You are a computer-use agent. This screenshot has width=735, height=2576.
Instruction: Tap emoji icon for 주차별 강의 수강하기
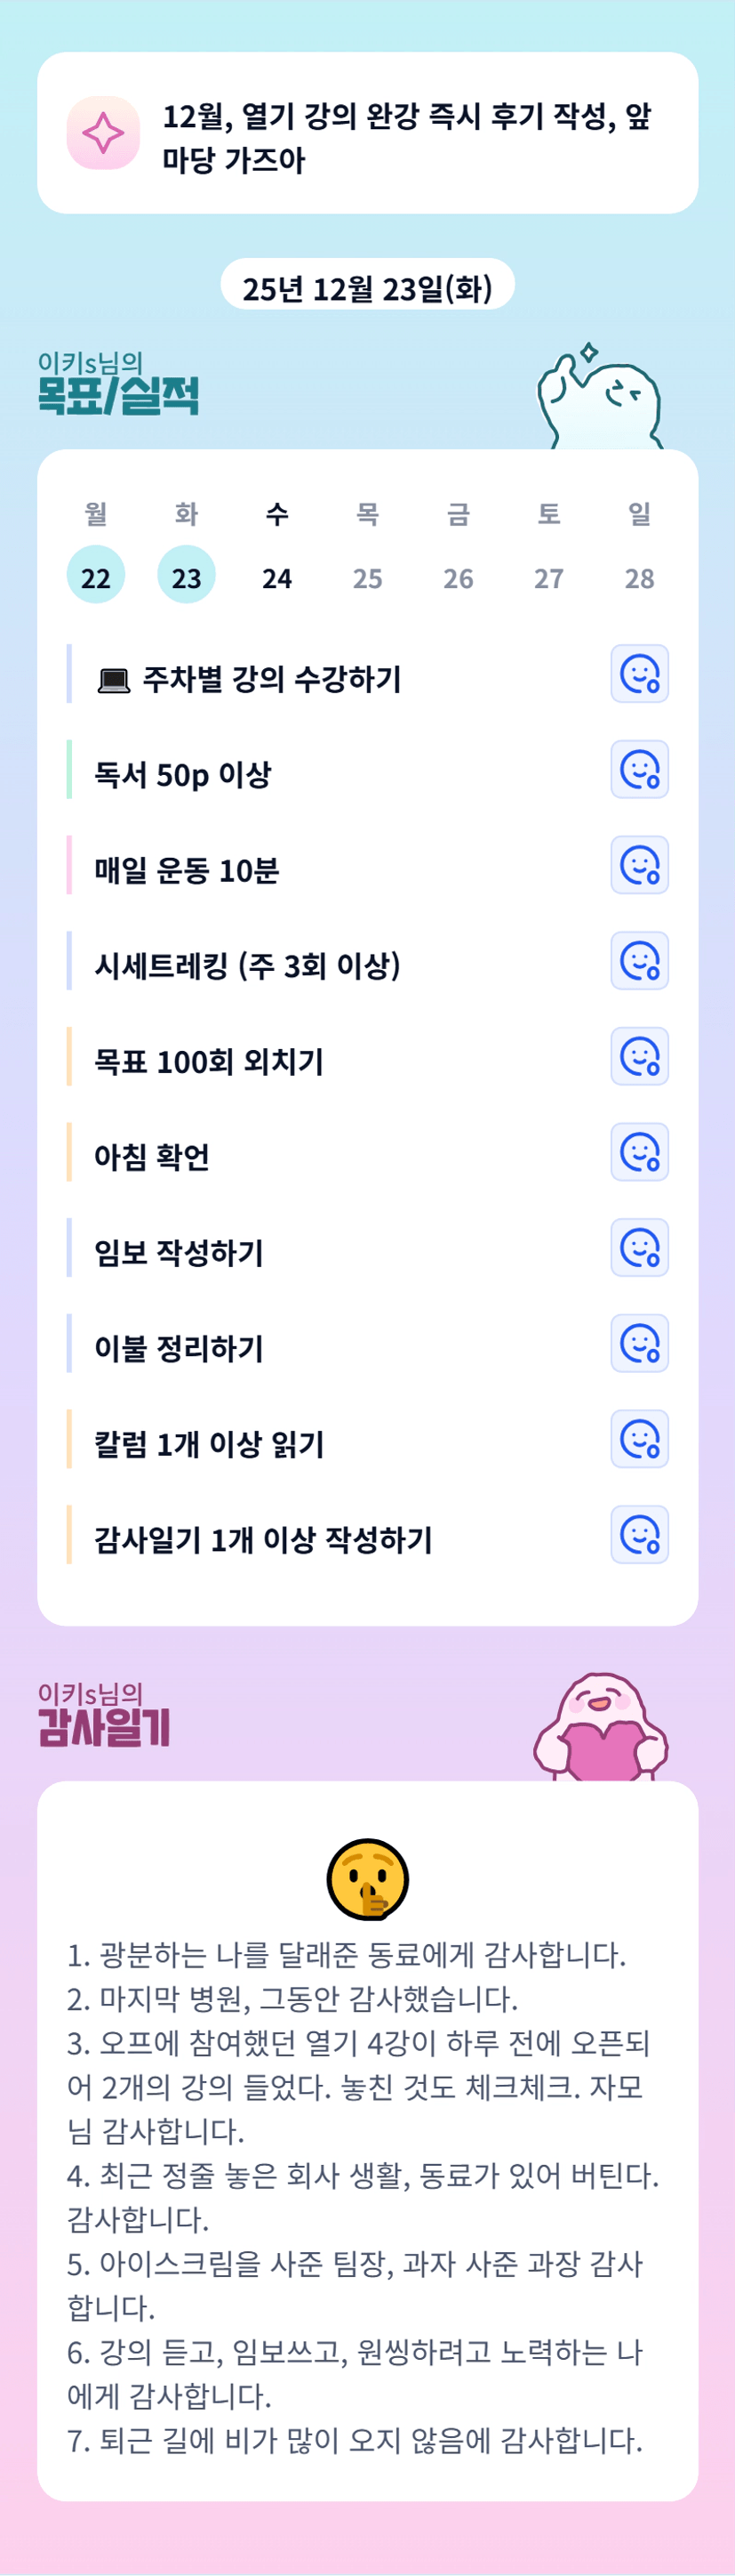click(639, 674)
